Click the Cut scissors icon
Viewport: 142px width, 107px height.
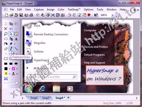tap(6, 24)
